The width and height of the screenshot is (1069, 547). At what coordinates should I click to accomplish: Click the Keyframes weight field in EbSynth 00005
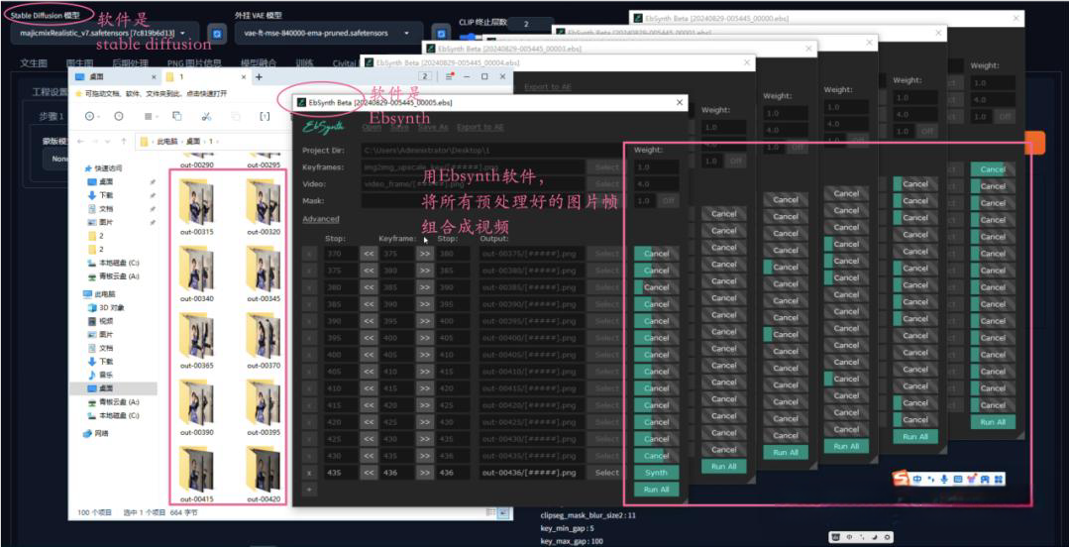point(656,167)
